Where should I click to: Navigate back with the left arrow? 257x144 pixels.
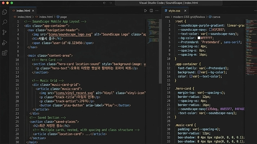tap(104, 3)
